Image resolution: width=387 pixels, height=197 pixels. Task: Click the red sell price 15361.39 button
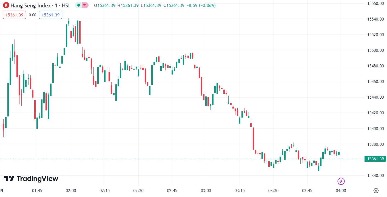coord(14,15)
